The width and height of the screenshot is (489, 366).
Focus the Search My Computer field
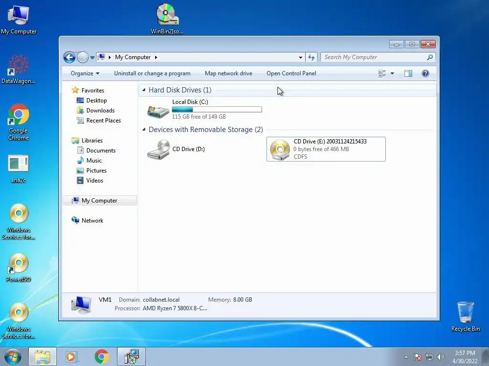[x=374, y=57]
